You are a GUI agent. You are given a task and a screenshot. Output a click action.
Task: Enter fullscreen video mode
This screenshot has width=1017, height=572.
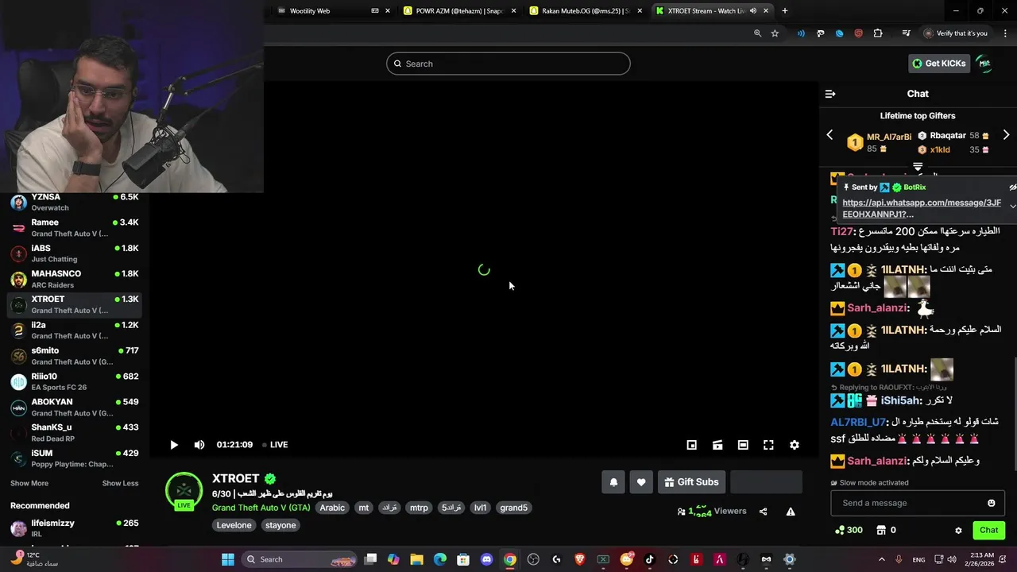(x=768, y=445)
